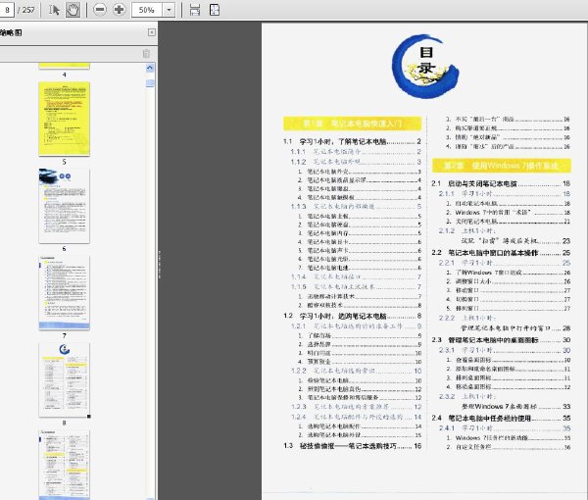588x500 pixels.
Task: Click contents entry 1.2 选购笔记本电脑
Action: (352, 316)
